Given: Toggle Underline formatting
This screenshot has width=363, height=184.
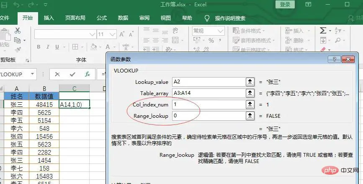Looking at the screenshot, I should (57, 47).
